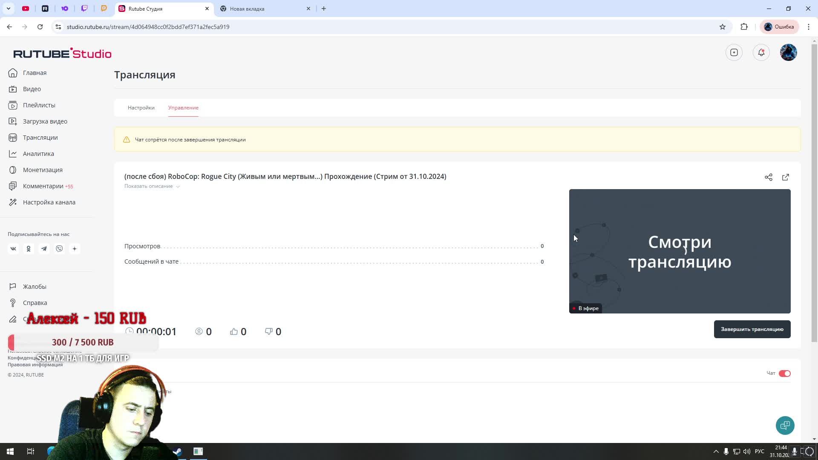The image size is (818, 460).
Task: Click the Ошибка profile button
Action: [779, 27]
